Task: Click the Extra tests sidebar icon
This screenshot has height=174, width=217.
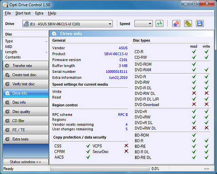Action: tap(7, 139)
